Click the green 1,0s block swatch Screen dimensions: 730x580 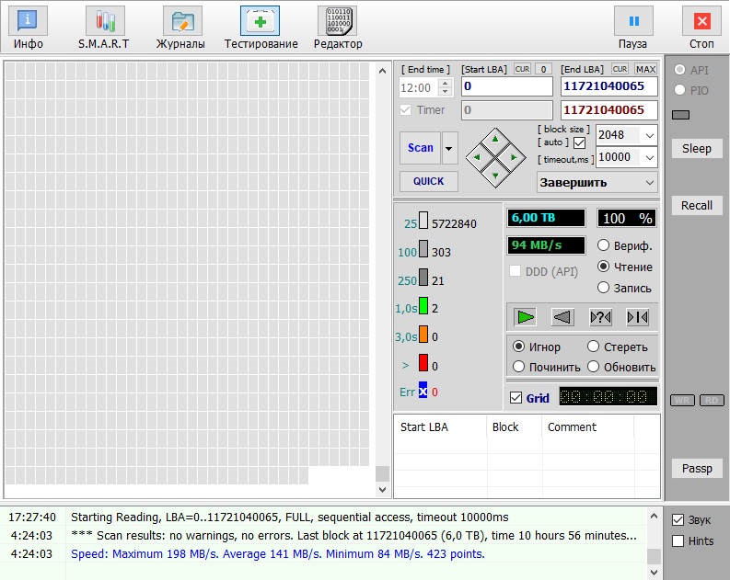coord(423,306)
